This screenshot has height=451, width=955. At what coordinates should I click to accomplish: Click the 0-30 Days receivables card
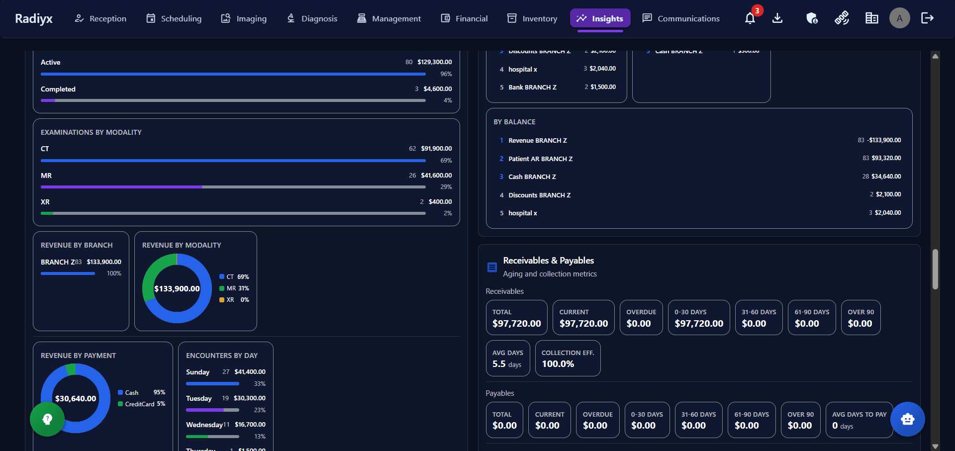pyautogui.click(x=699, y=318)
